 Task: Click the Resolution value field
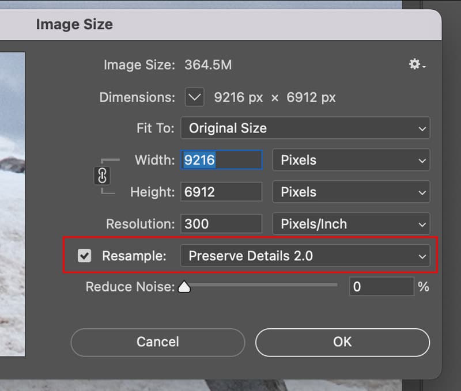[222, 223]
